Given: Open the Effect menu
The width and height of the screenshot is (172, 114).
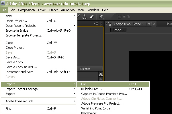Looking at the screenshot, I should click(53, 10).
